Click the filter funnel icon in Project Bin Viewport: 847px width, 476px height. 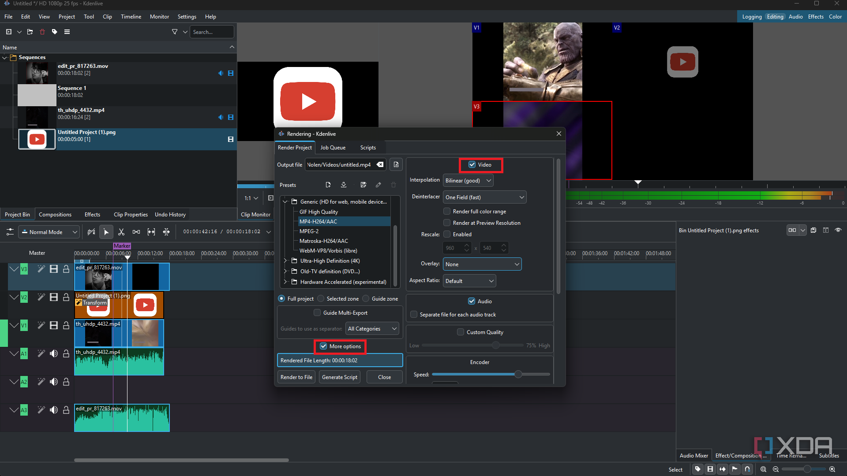tap(175, 32)
